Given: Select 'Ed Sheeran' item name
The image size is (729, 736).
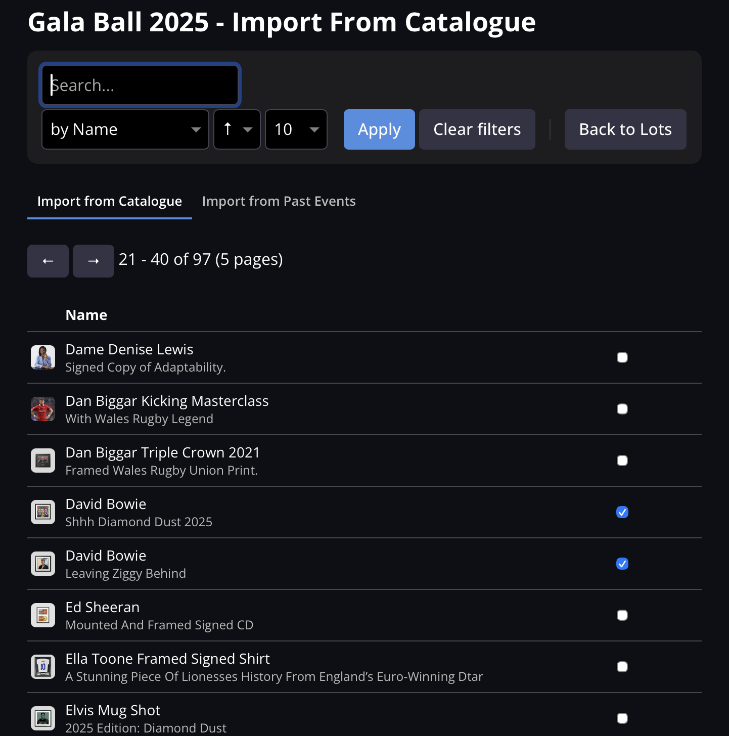Looking at the screenshot, I should (103, 607).
